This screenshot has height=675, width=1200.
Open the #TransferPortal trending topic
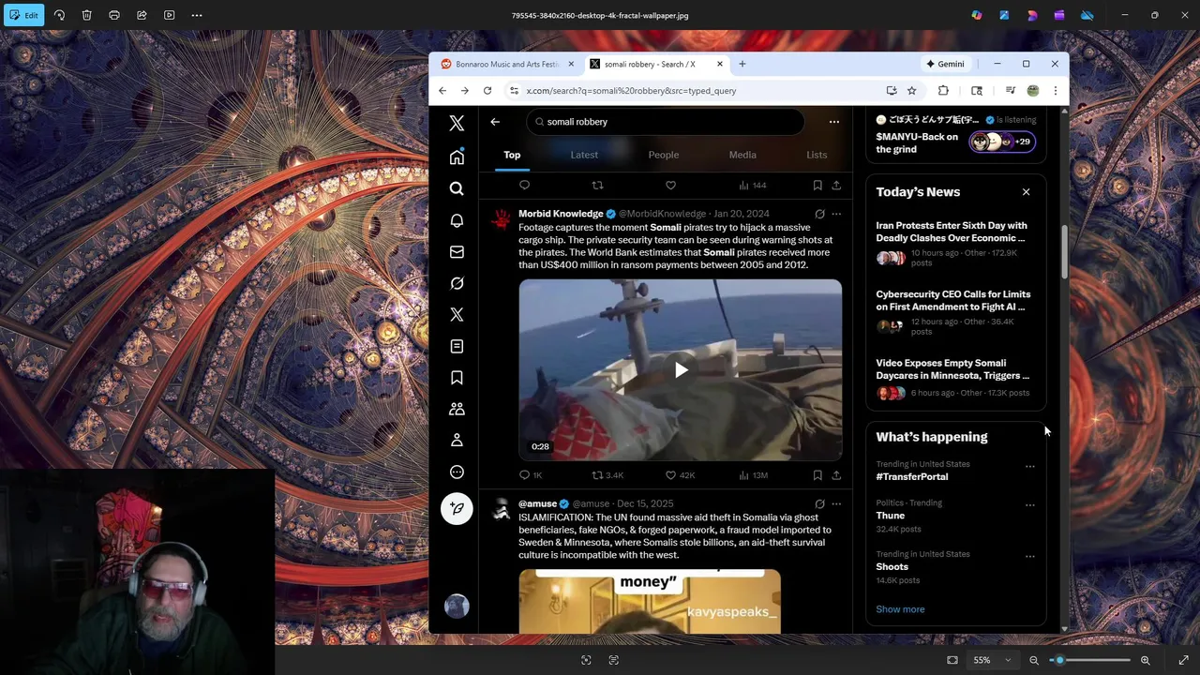tap(912, 476)
